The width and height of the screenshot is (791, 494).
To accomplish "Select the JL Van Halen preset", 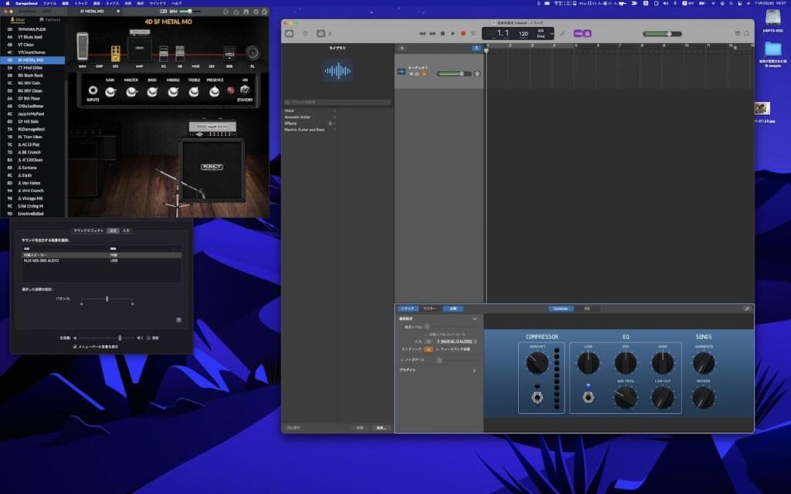I will point(29,183).
